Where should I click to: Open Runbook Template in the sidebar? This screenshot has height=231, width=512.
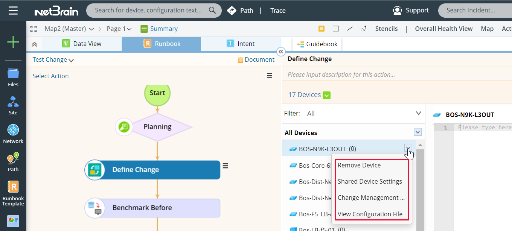(13, 193)
